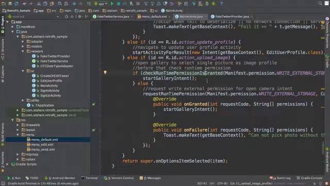Click the Save All toolbar icon
This screenshot has width=330, height=186.
pyautogui.click(x=10, y=4)
